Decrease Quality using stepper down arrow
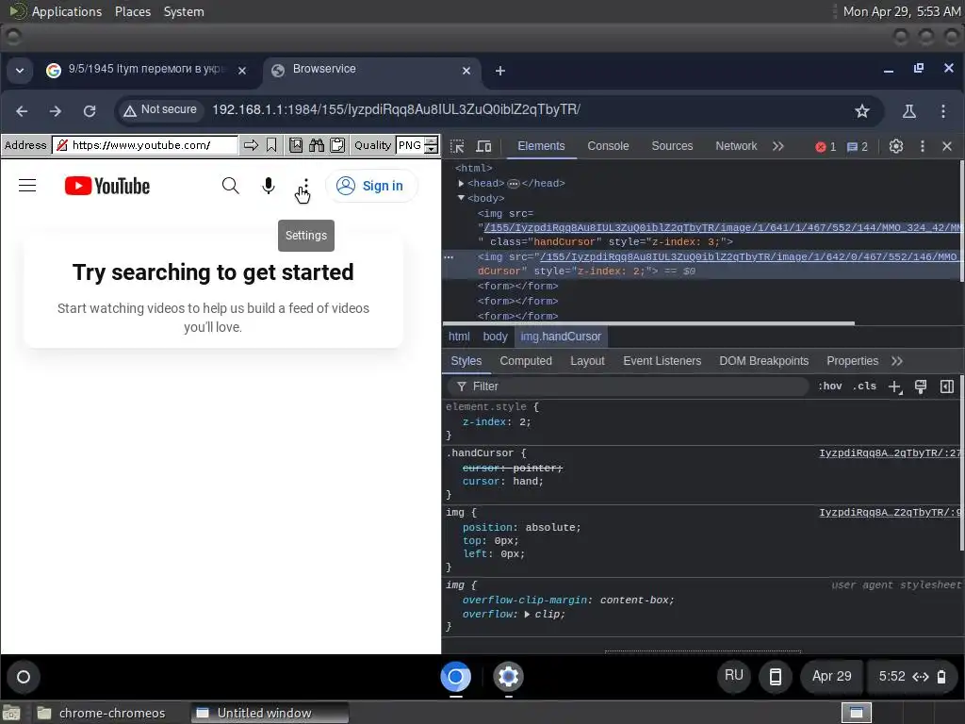Image resolution: width=965 pixels, height=724 pixels. (x=432, y=150)
